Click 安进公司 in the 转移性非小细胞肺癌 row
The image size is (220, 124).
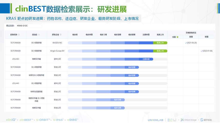point(57,75)
